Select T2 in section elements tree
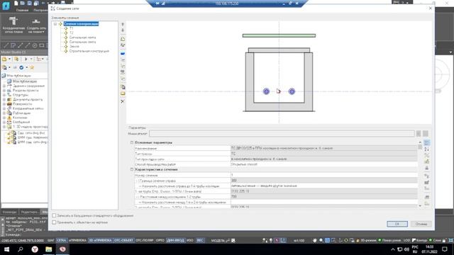 pos(71,33)
